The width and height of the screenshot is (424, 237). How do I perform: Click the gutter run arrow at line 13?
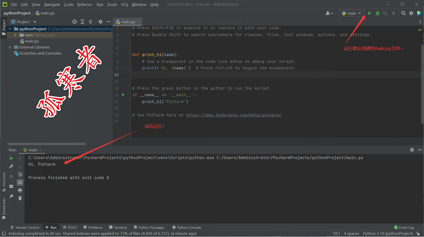tap(123, 95)
